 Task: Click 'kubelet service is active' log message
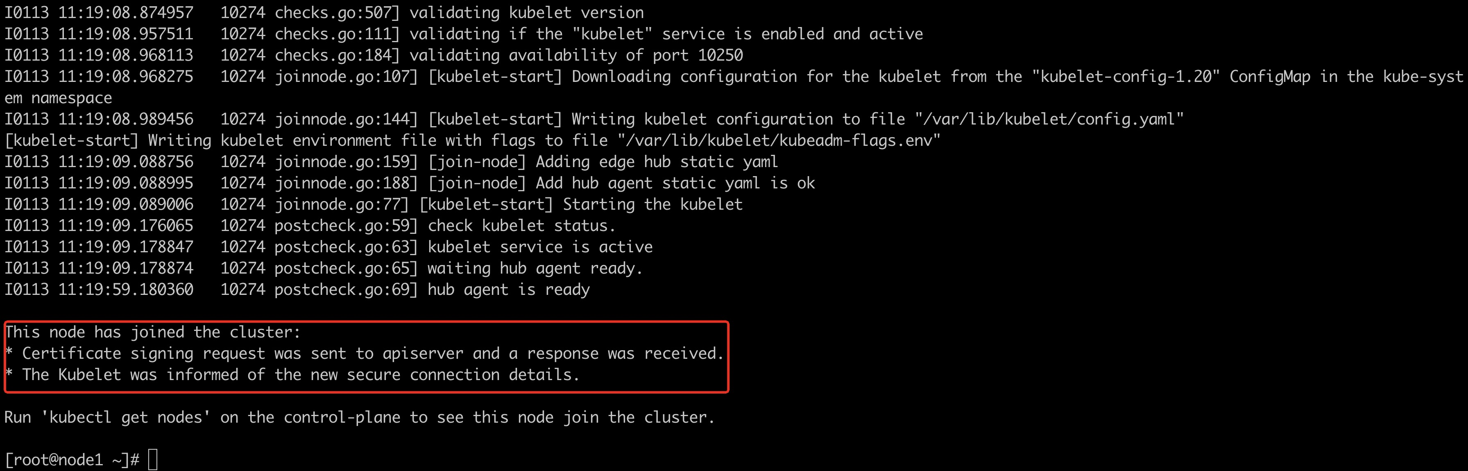tap(540, 247)
